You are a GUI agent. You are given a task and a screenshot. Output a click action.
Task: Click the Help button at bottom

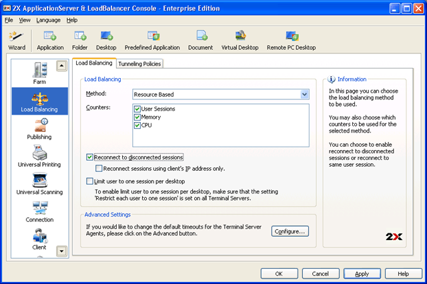point(403,273)
